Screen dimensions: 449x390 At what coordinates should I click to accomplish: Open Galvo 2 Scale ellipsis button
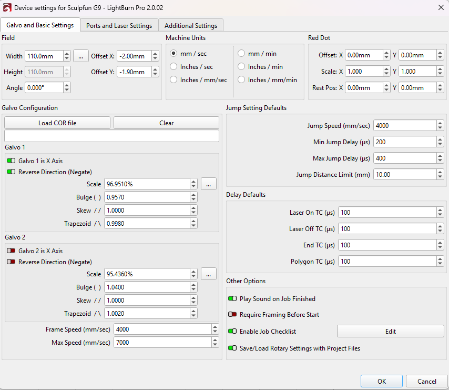[208, 274]
